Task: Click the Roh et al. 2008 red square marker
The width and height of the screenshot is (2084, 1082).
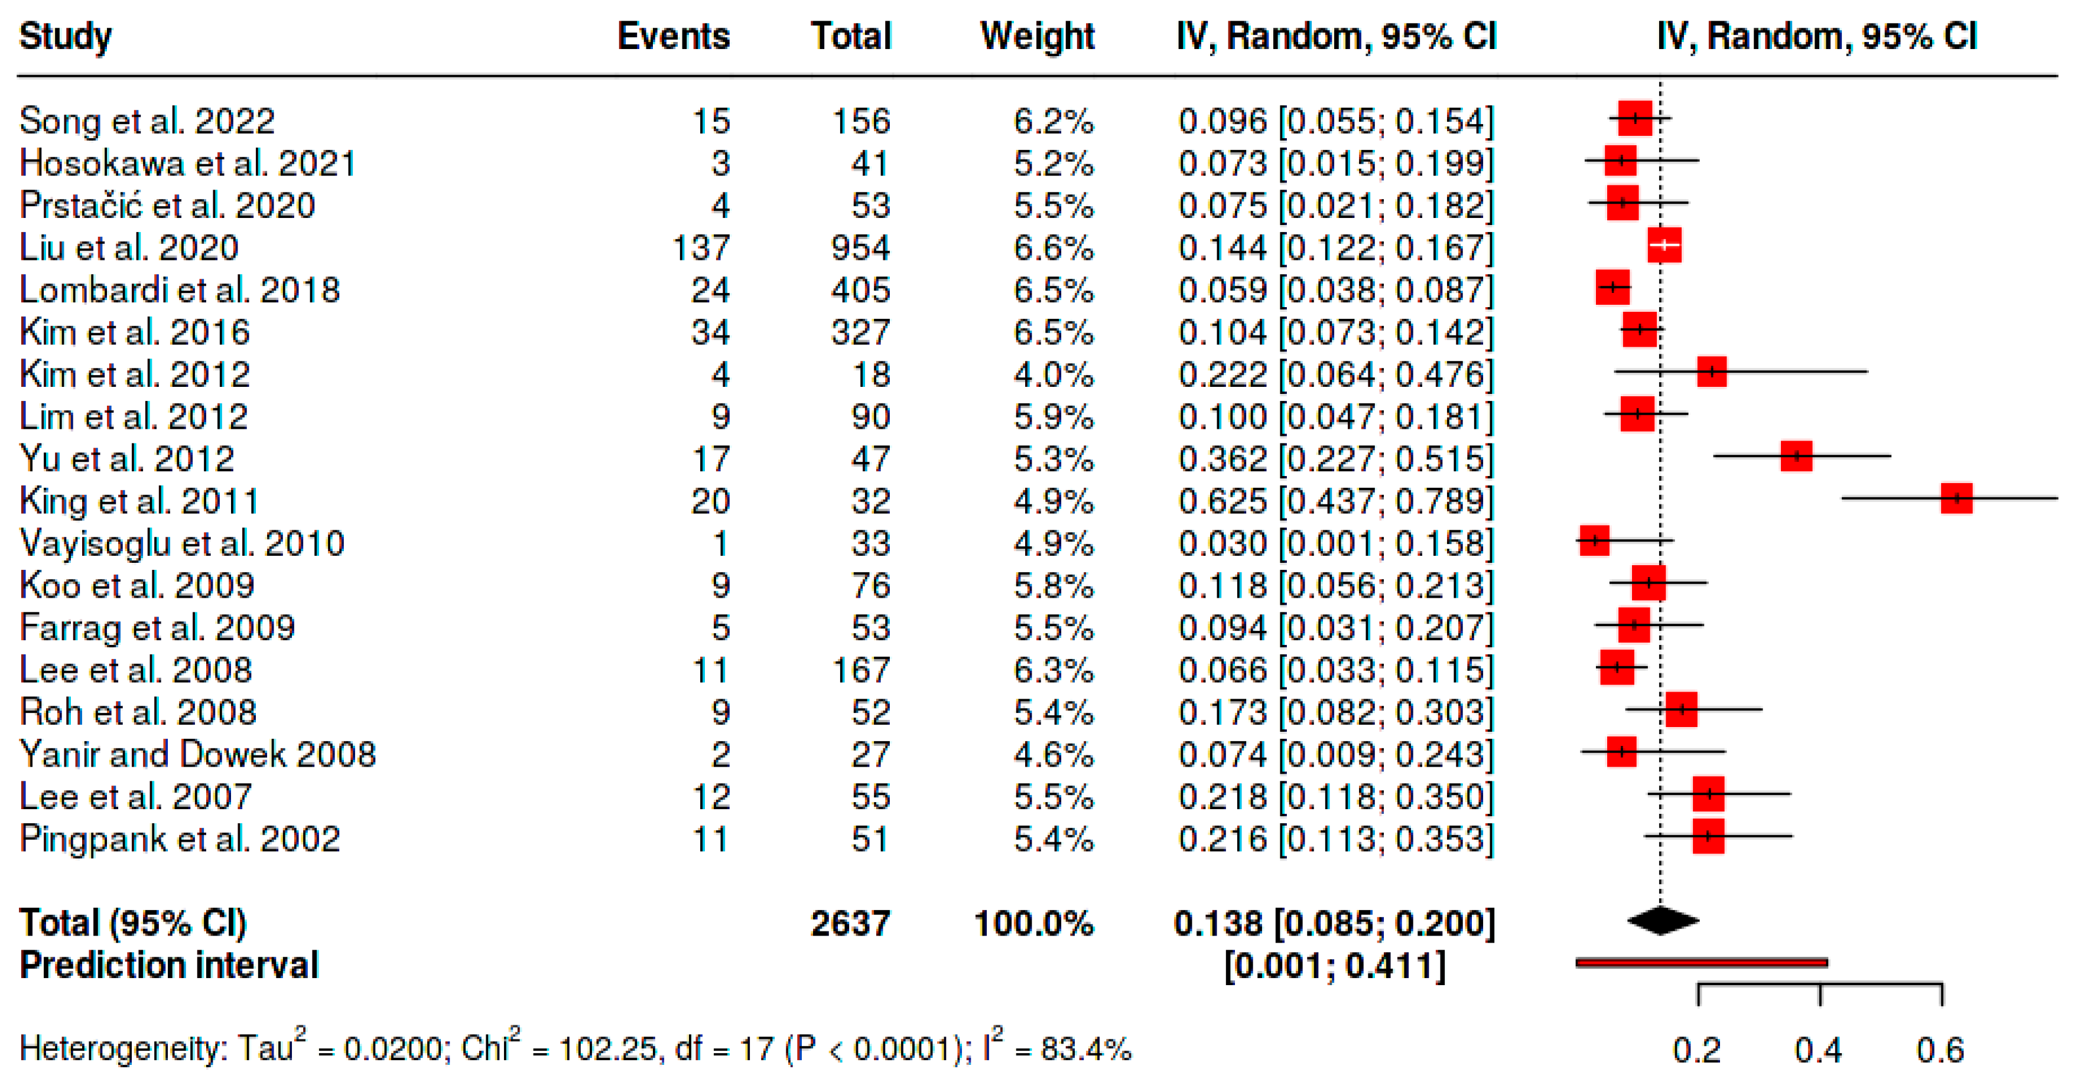Action: 1681,710
